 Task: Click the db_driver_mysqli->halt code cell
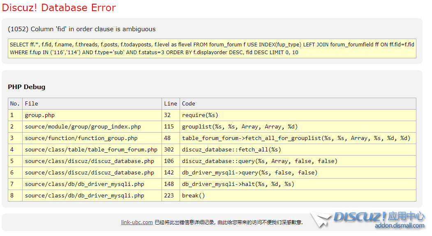[298, 184]
